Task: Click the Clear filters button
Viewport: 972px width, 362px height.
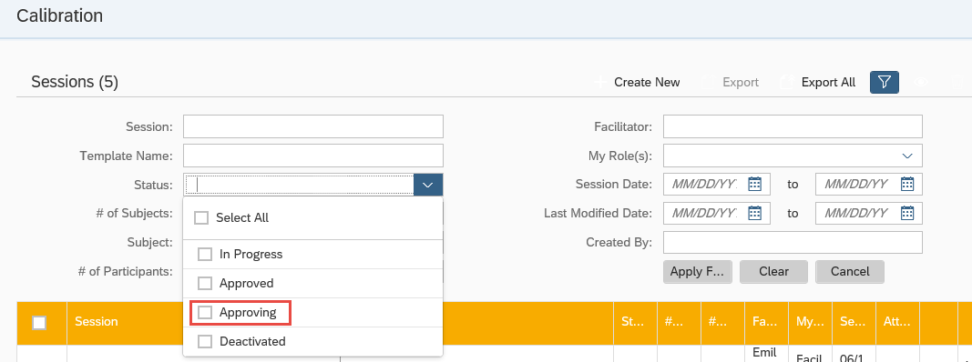Action: (773, 272)
